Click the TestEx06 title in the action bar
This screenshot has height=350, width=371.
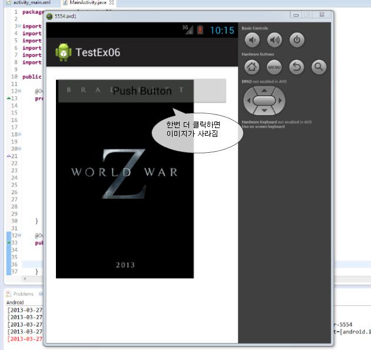pyautogui.click(x=98, y=53)
